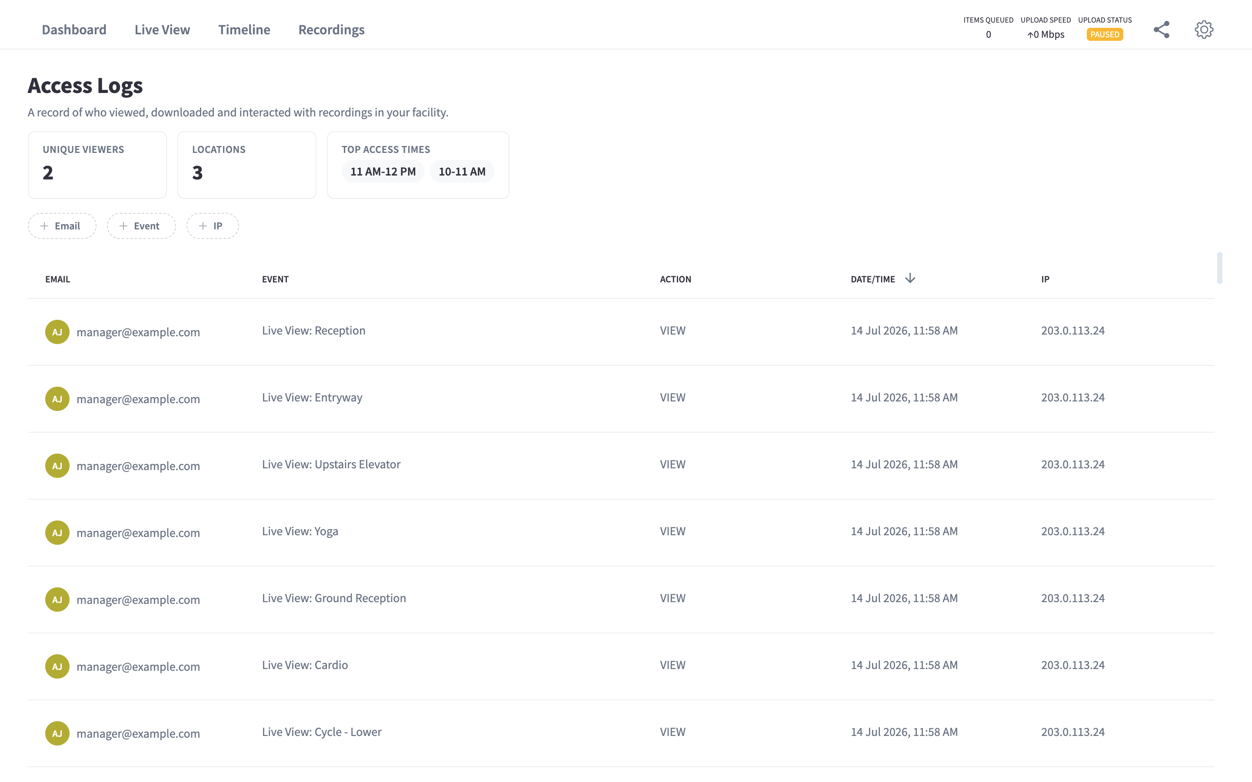Switch to Live View tab
This screenshot has height=782, width=1252.
point(163,30)
